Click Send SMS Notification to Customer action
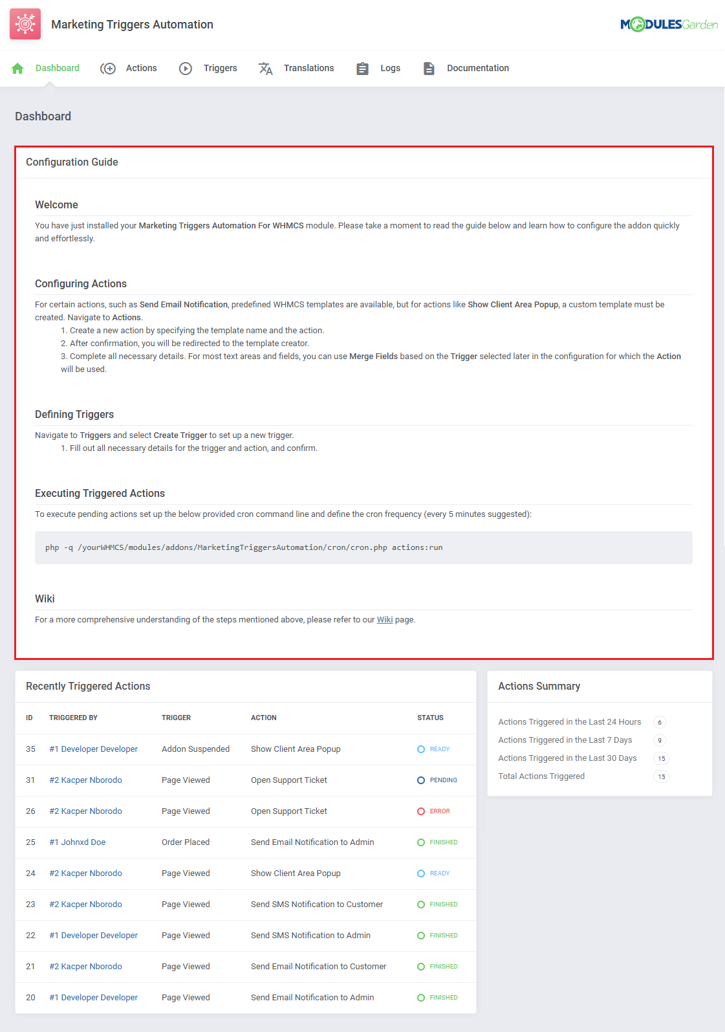Viewport: 725px width, 1032px height. 317,904
